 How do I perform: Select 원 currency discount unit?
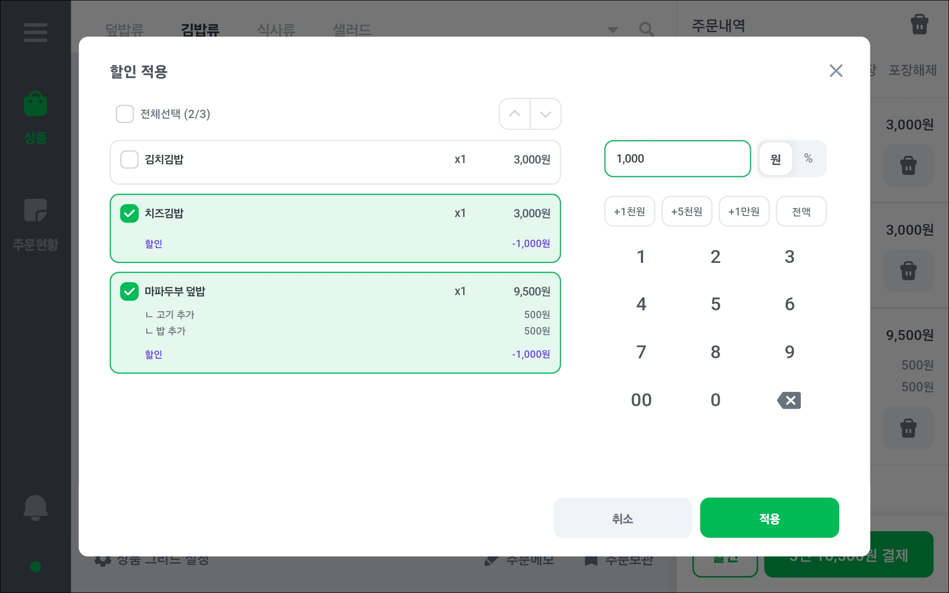(776, 159)
